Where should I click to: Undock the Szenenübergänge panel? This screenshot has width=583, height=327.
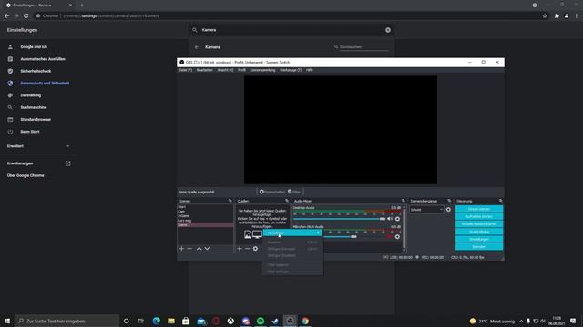click(449, 201)
